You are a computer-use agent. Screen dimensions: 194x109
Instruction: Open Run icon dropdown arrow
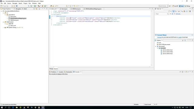37,6
